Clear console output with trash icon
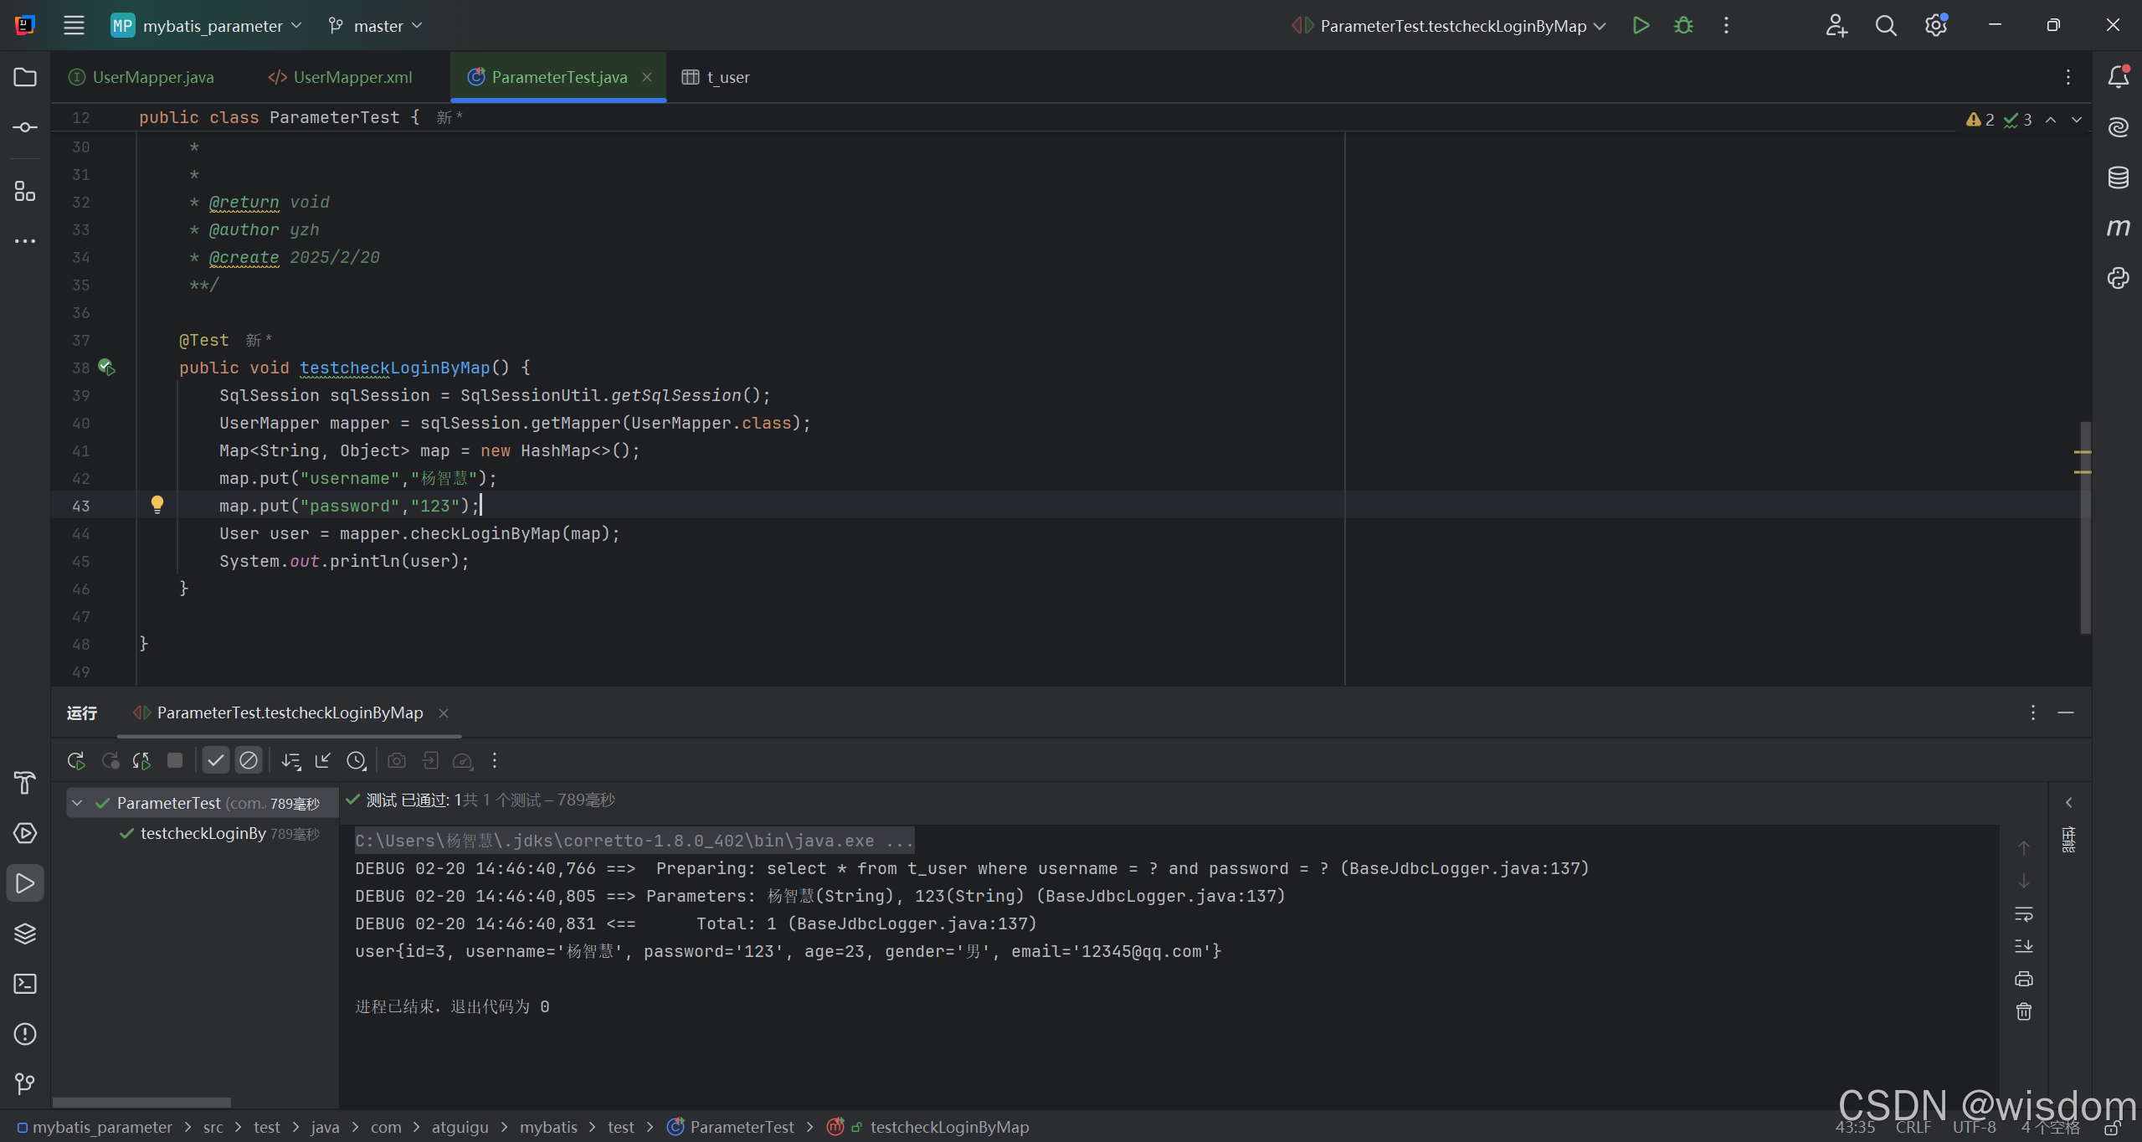The image size is (2142, 1142). click(x=2023, y=1011)
